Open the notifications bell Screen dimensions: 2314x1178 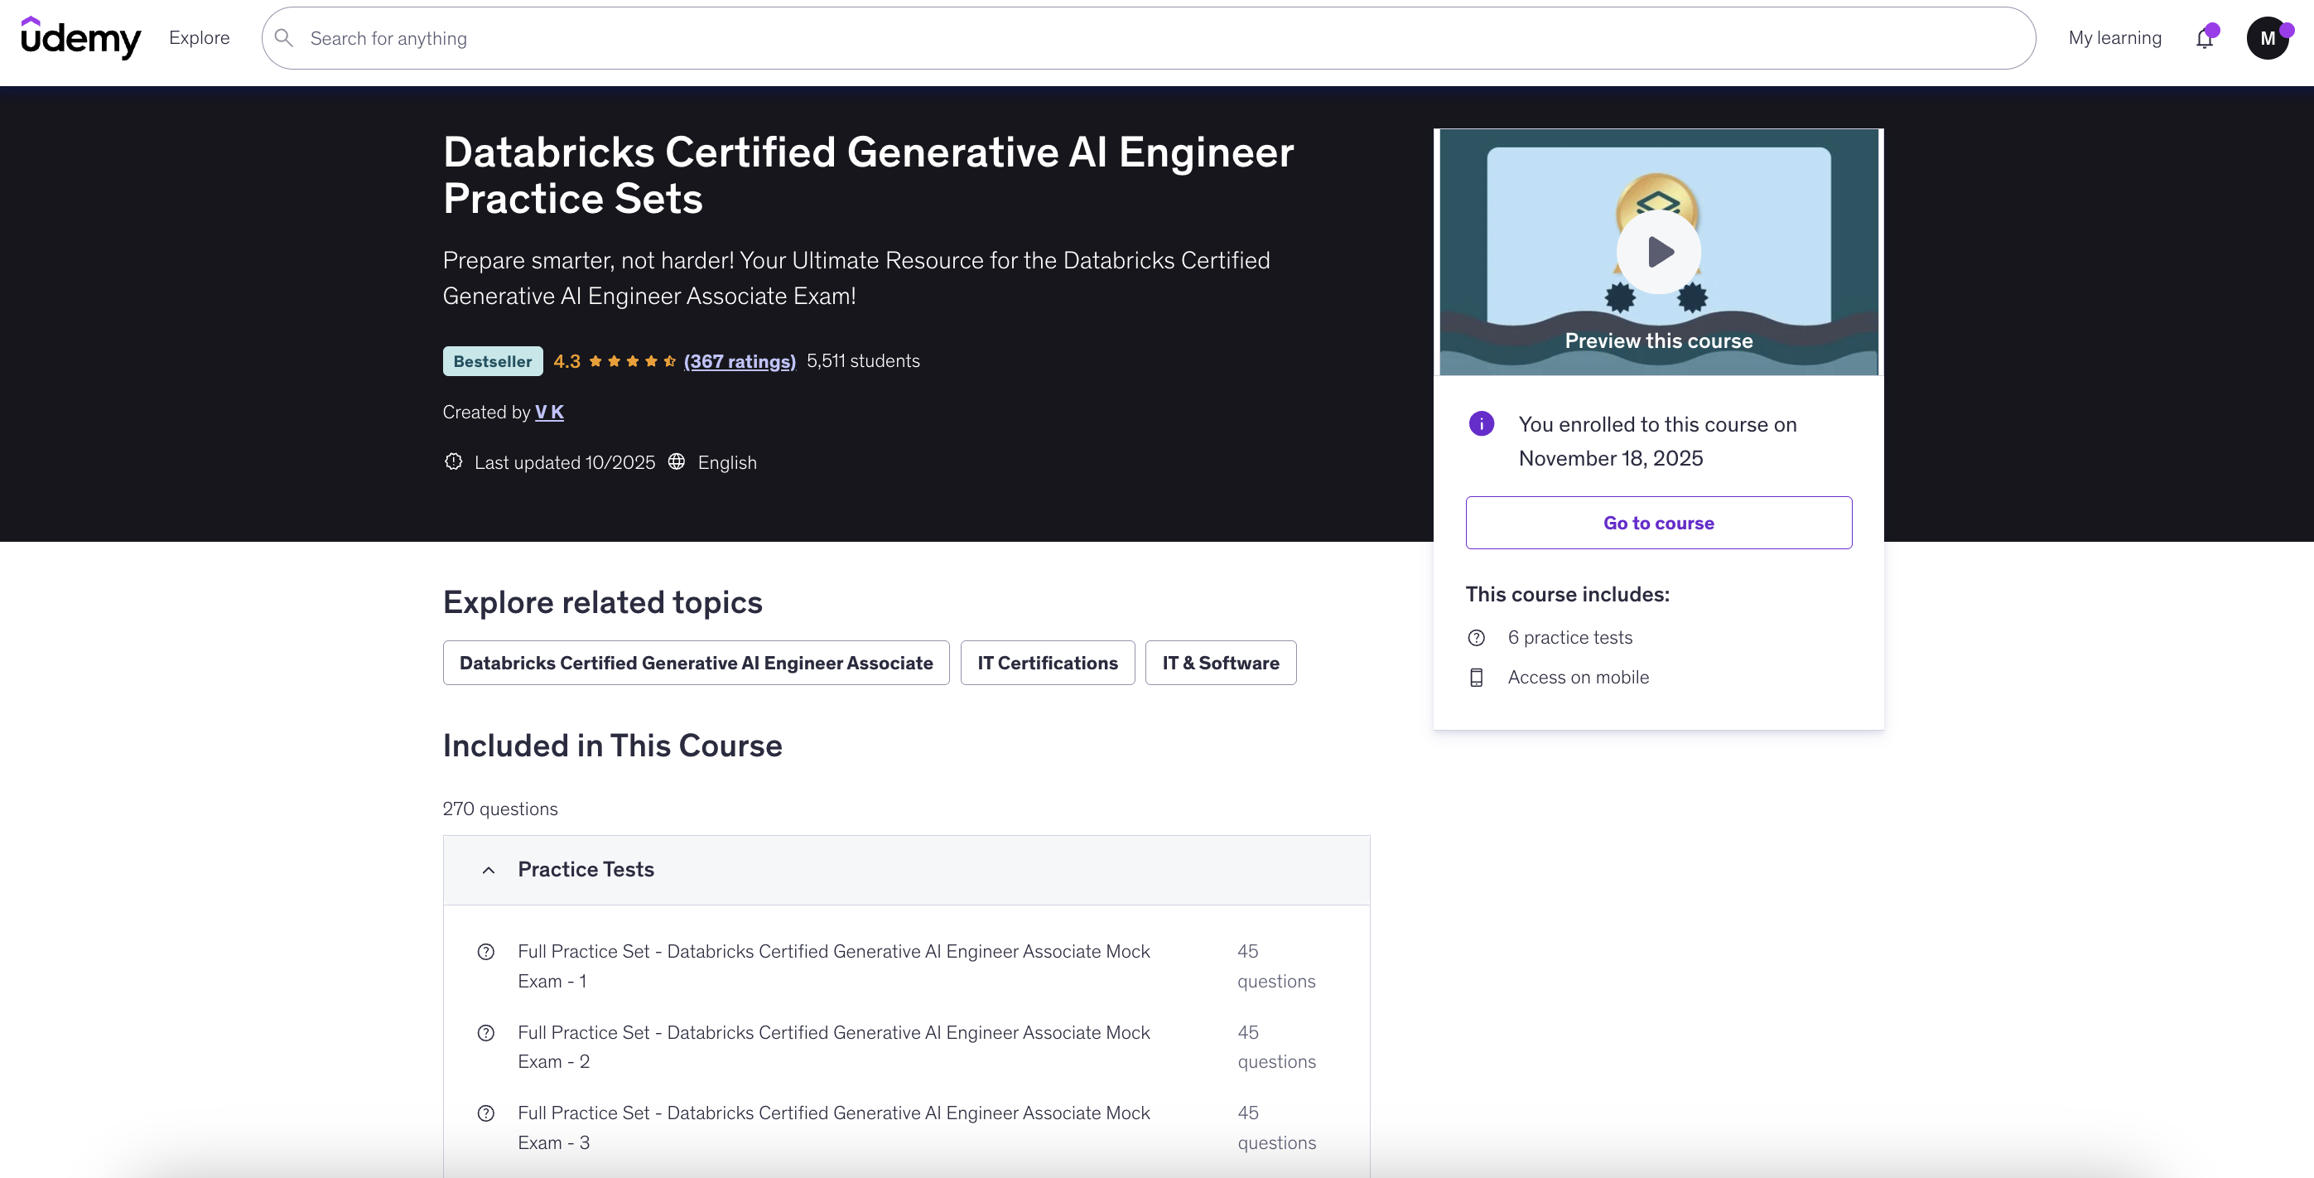click(2205, 39)
